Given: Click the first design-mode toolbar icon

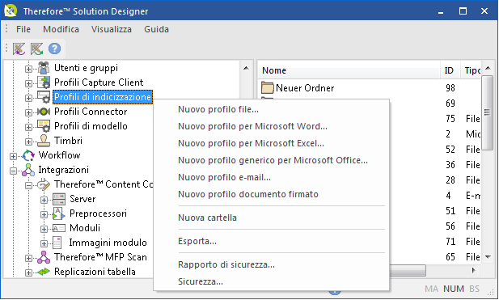Looking at the screenshot, I should tap(19, 49).
